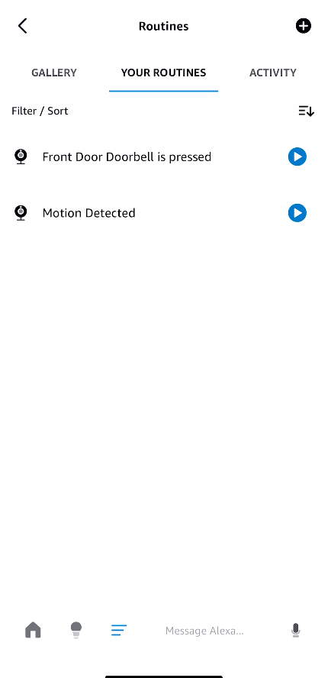Go back using the top-left arrow

point(22,26)
